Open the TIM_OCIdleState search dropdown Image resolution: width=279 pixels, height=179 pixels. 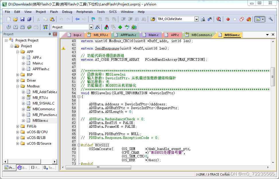(197, 19)
